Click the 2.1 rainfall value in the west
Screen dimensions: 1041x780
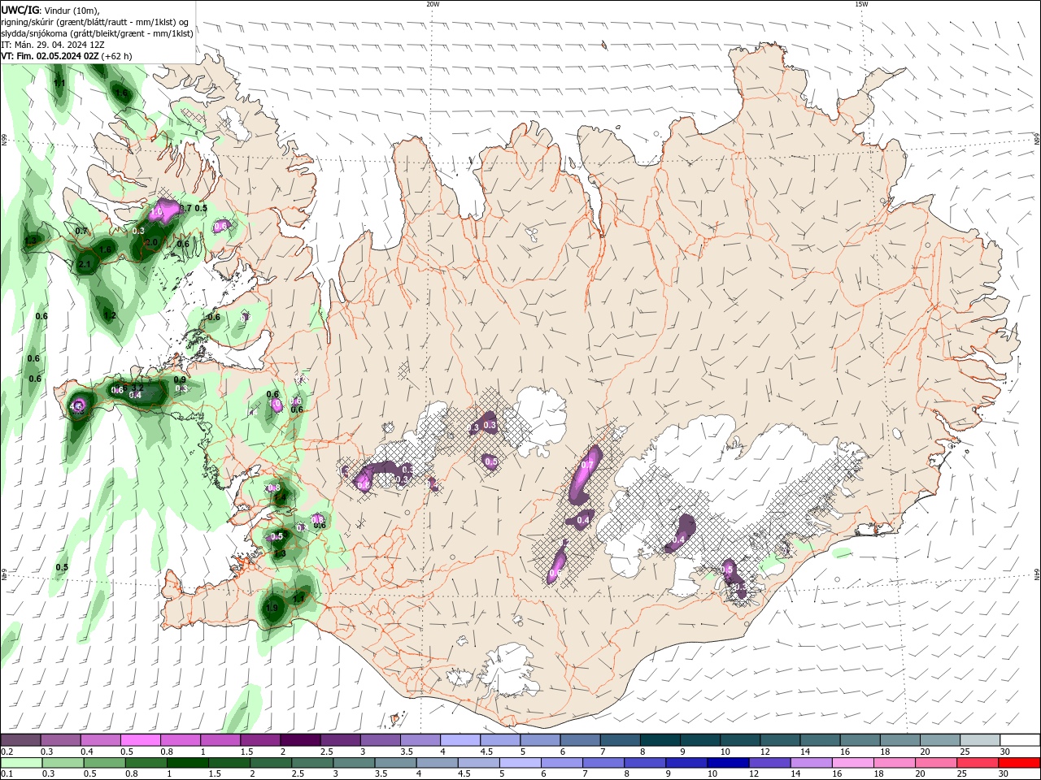(85, 264)
